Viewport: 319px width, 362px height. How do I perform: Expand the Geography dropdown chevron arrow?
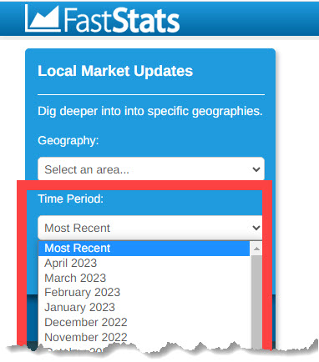point(256,169)
